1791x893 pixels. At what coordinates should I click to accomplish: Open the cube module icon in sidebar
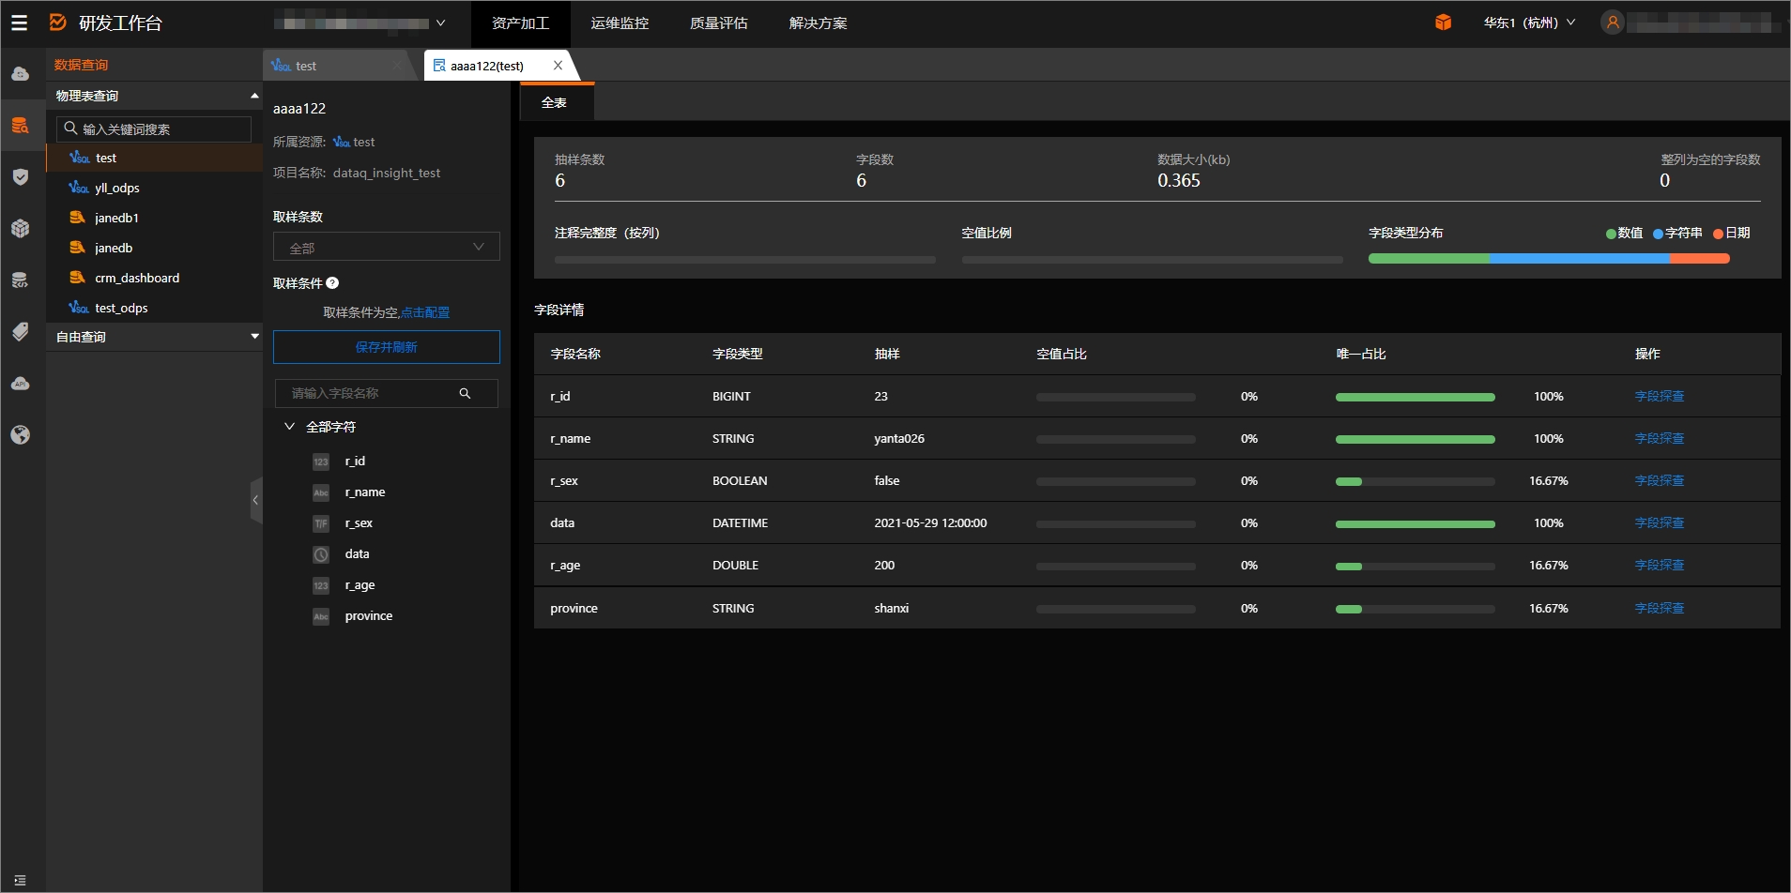coord(20,229)
